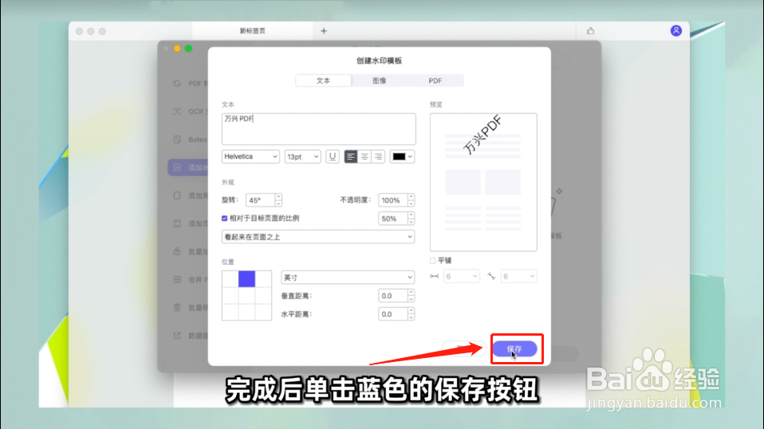Align watermark text to the right
The image size is (764, 429).
coord(378,157)
